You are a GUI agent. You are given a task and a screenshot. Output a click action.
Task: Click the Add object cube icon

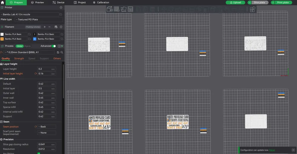coord(110,9)
